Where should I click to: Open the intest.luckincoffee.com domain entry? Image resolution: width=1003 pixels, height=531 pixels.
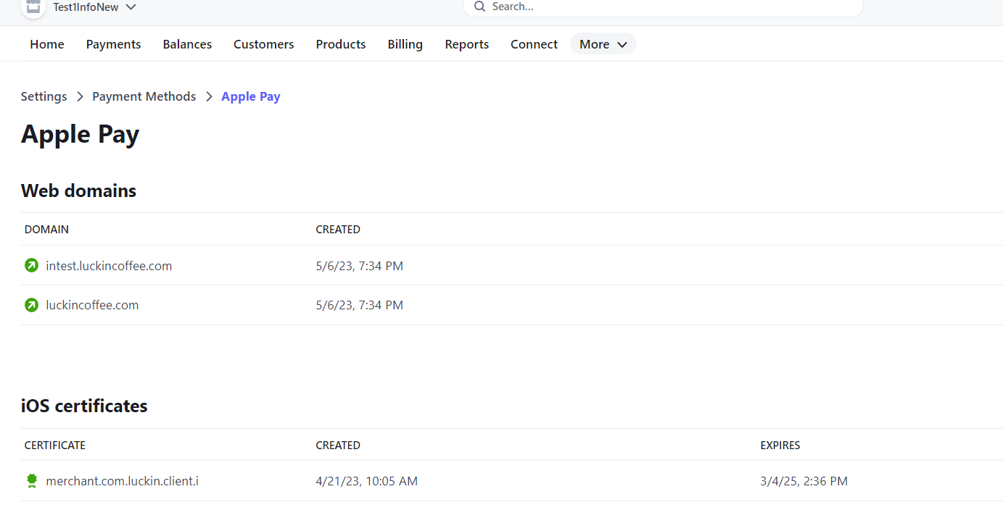(109, 265)
